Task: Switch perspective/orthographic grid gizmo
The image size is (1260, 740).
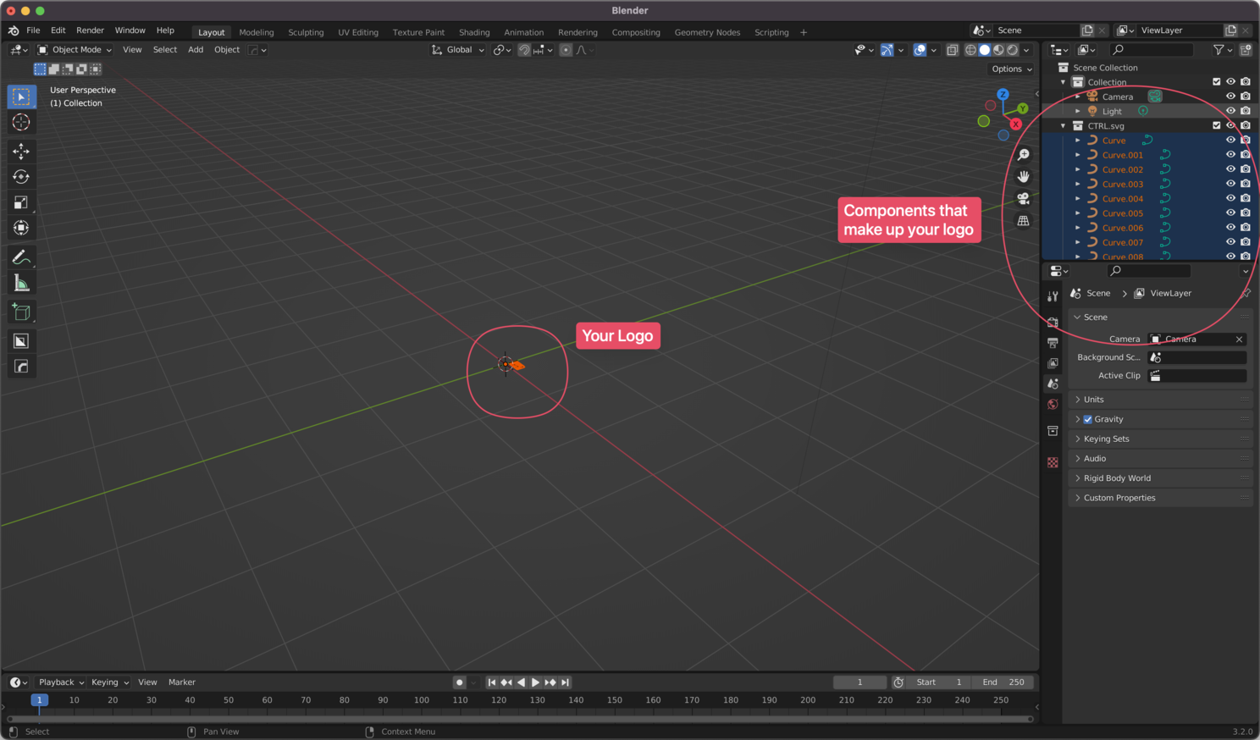Action: point(1023,220)
